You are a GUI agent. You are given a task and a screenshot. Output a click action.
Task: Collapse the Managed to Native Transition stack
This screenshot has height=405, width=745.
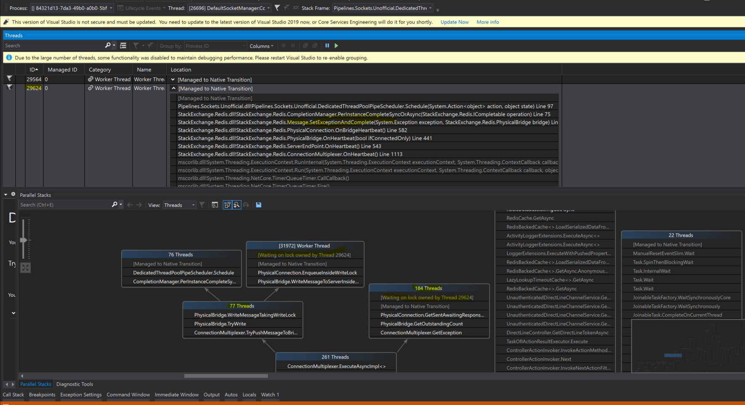point(173,88)
